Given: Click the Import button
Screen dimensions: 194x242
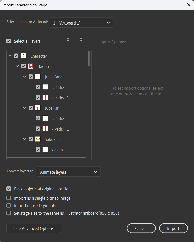Looking at the screenshot, I should pyautogui.click(x=174, y=228).
